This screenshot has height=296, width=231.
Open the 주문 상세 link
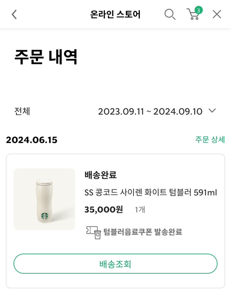[x=210, y=139]
